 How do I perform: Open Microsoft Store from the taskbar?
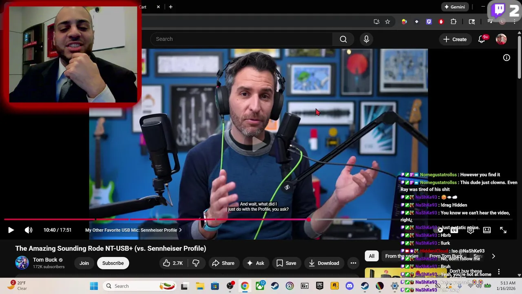coord(215,286)
